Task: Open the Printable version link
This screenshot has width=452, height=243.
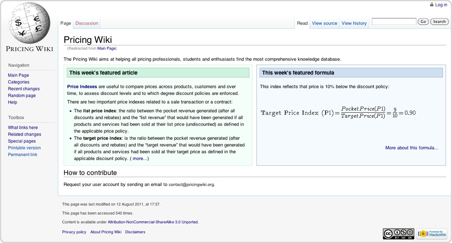Action: (24, 148)
